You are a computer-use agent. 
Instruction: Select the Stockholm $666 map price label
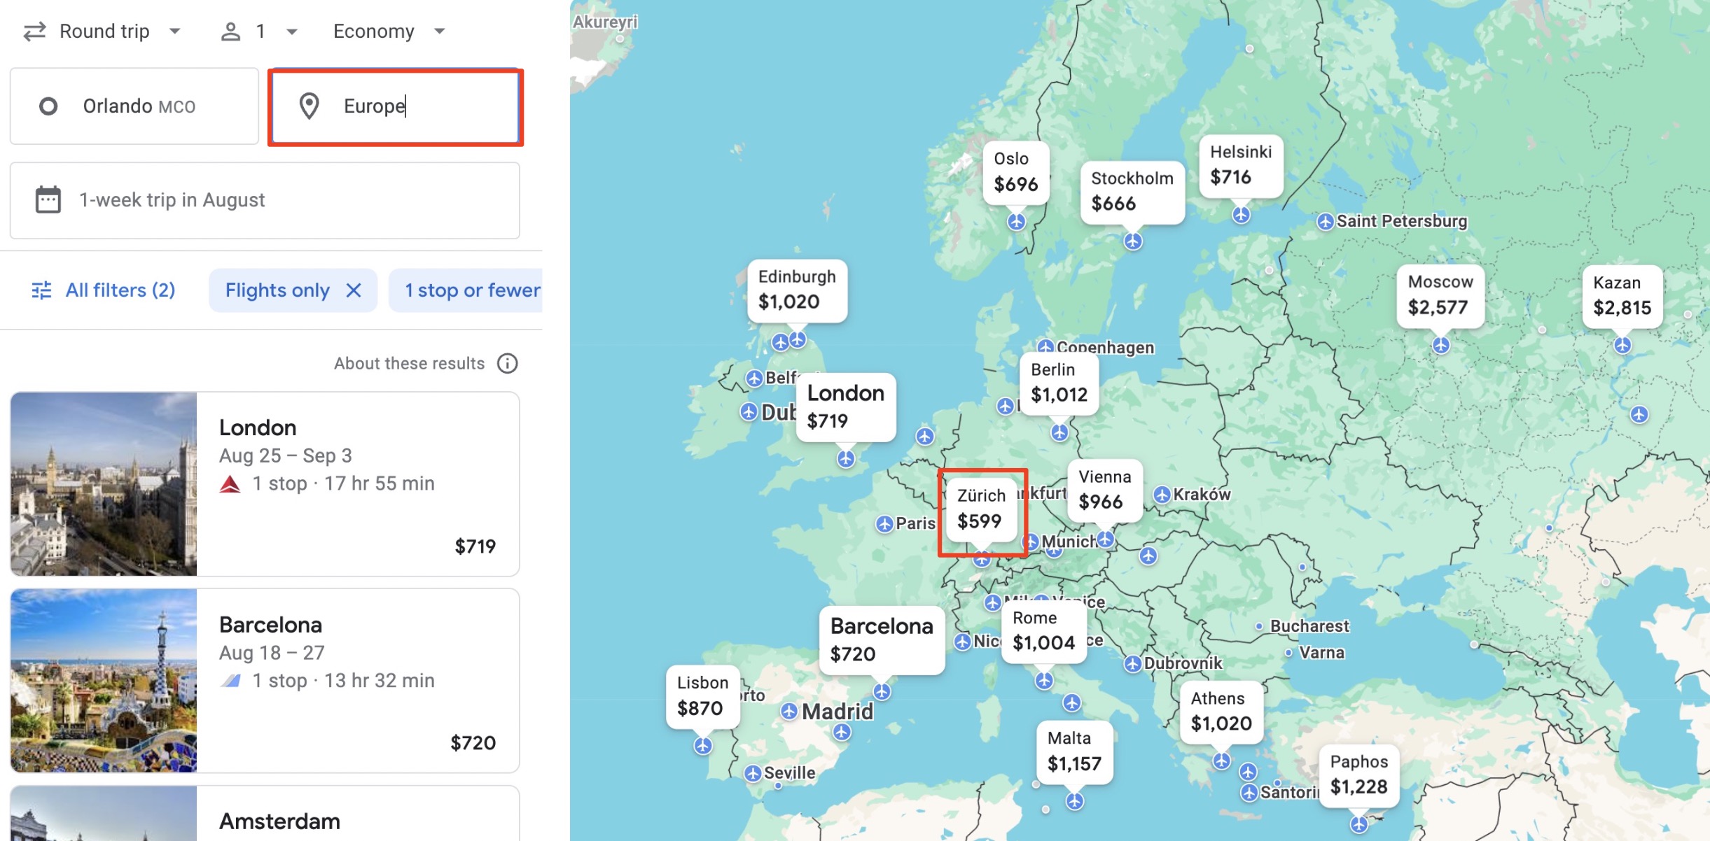point(1132,191)
